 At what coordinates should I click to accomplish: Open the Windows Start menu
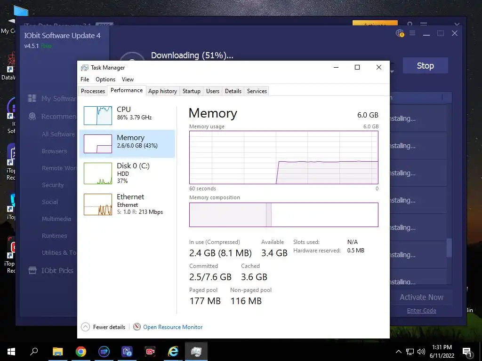click(11, 352)
